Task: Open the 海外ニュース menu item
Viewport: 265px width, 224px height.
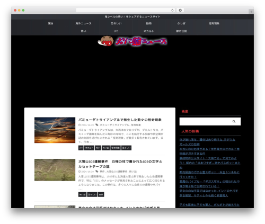Action: point(83,23)
